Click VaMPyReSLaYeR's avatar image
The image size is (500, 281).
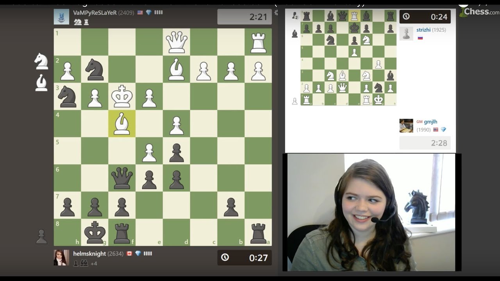(61, 17)
